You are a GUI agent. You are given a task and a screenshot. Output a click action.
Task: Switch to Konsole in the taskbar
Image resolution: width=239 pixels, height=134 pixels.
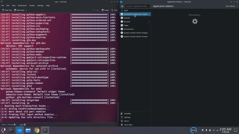45,130
